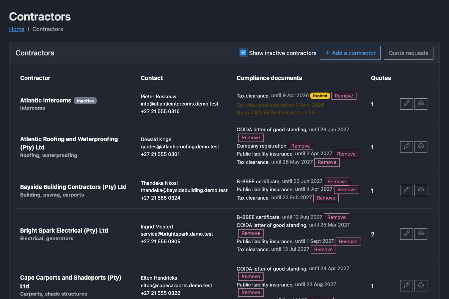The width and height of the screenshot is (449, 299).
Task: Edit Atlantic Intercoms with pencil icon
Action: click(406, 104)
